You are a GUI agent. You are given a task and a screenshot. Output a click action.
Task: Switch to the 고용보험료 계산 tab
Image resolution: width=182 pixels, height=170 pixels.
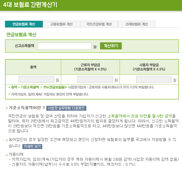click(61, 24)
